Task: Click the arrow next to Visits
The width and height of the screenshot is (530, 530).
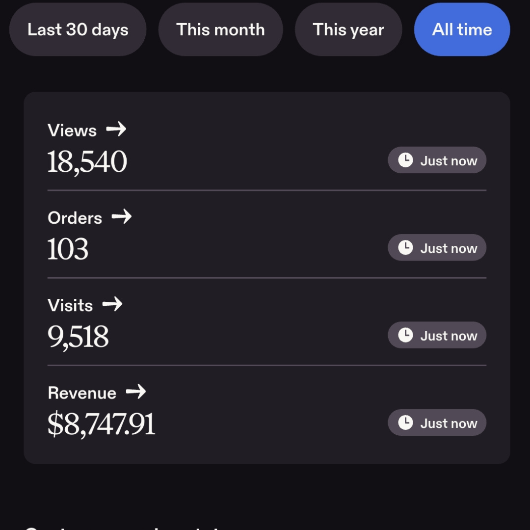Action: pyautogui.click(x=112, y=304)
